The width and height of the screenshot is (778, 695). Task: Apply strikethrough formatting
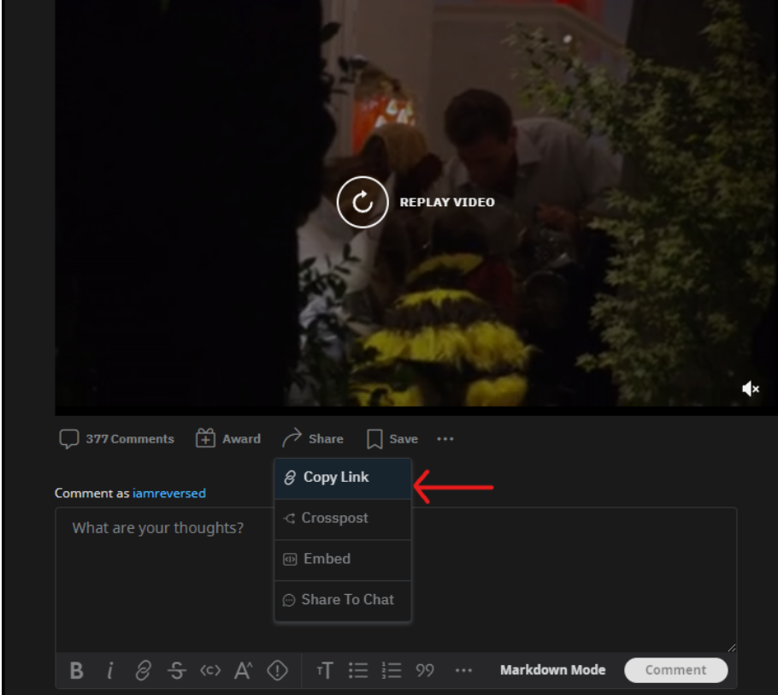pos(176,671)
